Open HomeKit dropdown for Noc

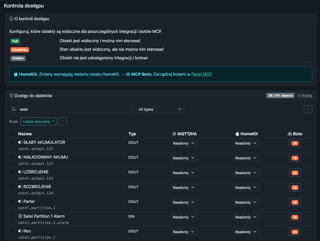[246, 232]
